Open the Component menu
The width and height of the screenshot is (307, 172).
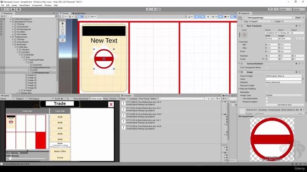pos(37,5)
